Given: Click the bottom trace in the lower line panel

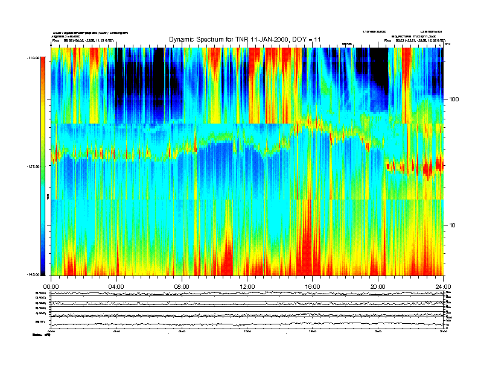Looking at the screenshot, I should coord(247,324).
